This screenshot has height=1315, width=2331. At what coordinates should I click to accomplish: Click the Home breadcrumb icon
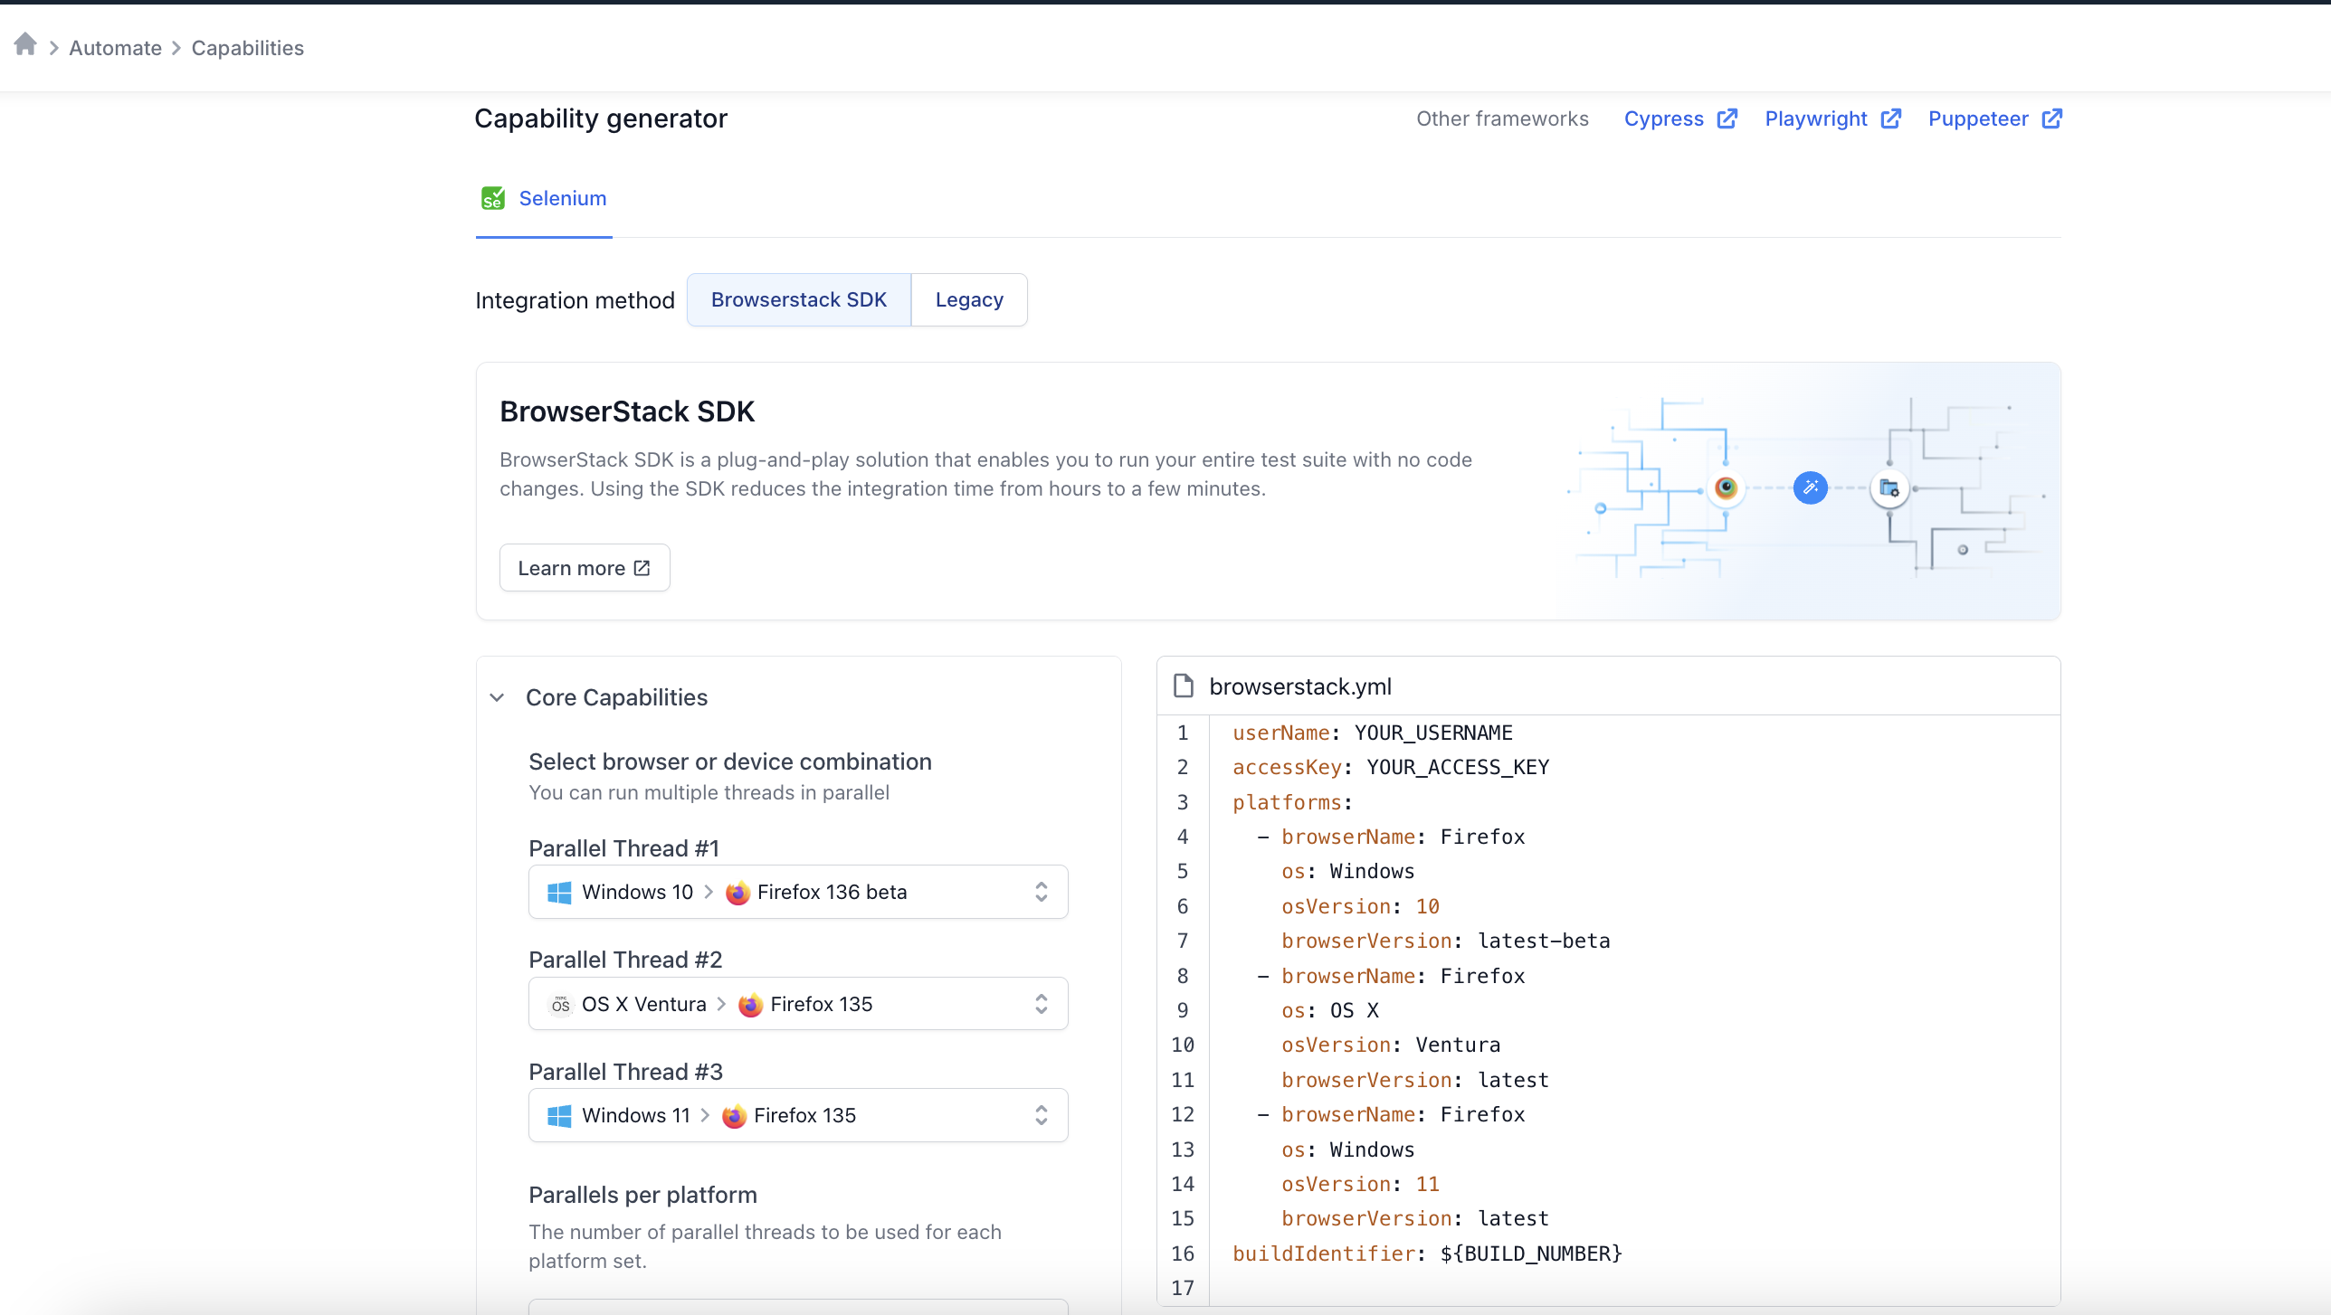(x=25, y=48)
